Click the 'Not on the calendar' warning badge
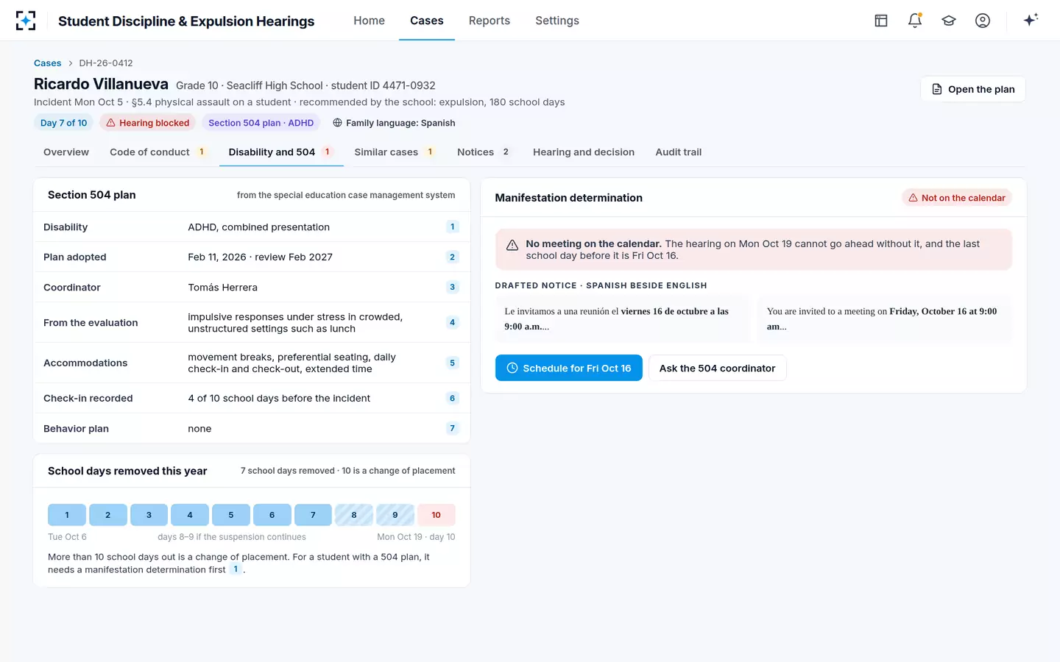Viewport: 1060px width, 662px height. point(957,198)
